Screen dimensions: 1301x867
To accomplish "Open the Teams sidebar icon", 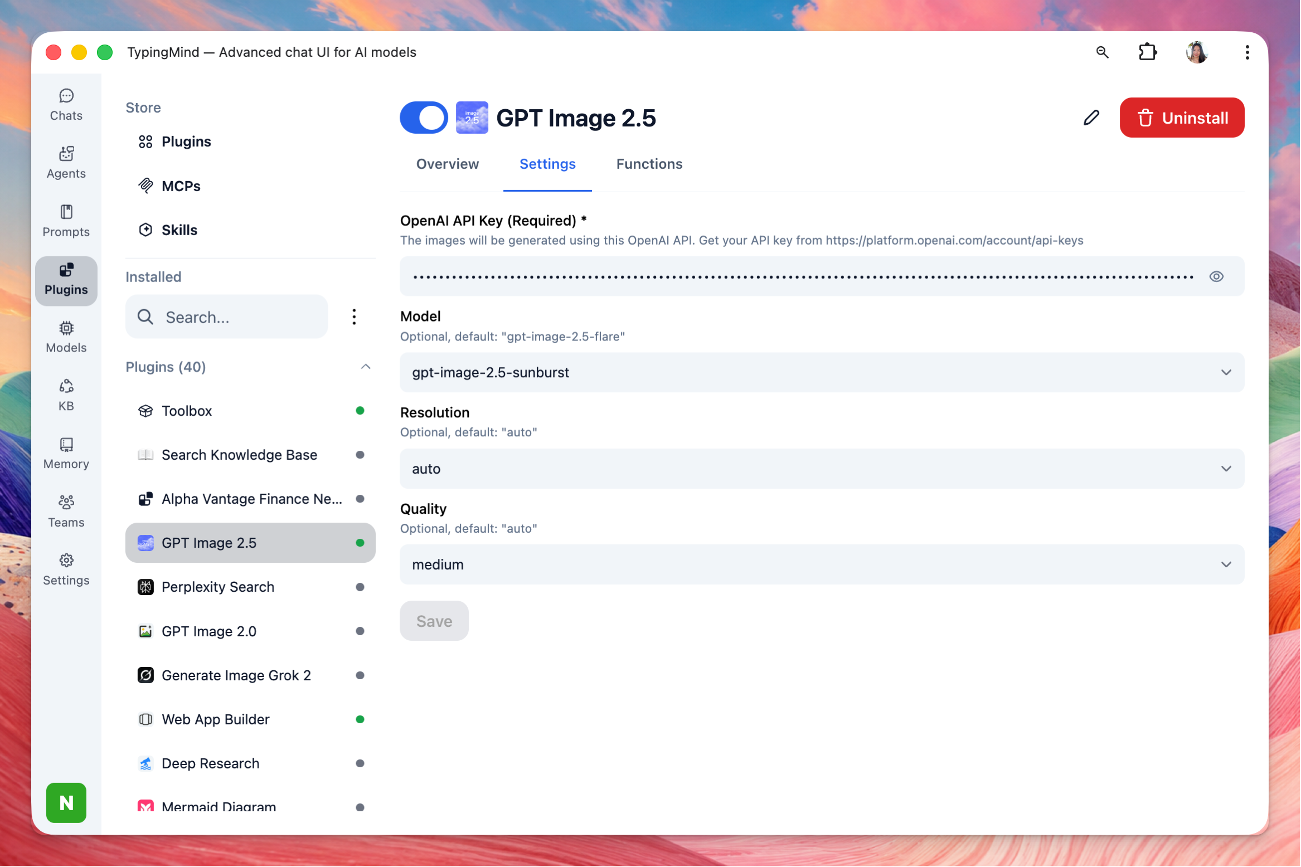I will click(x=66, y=512).
